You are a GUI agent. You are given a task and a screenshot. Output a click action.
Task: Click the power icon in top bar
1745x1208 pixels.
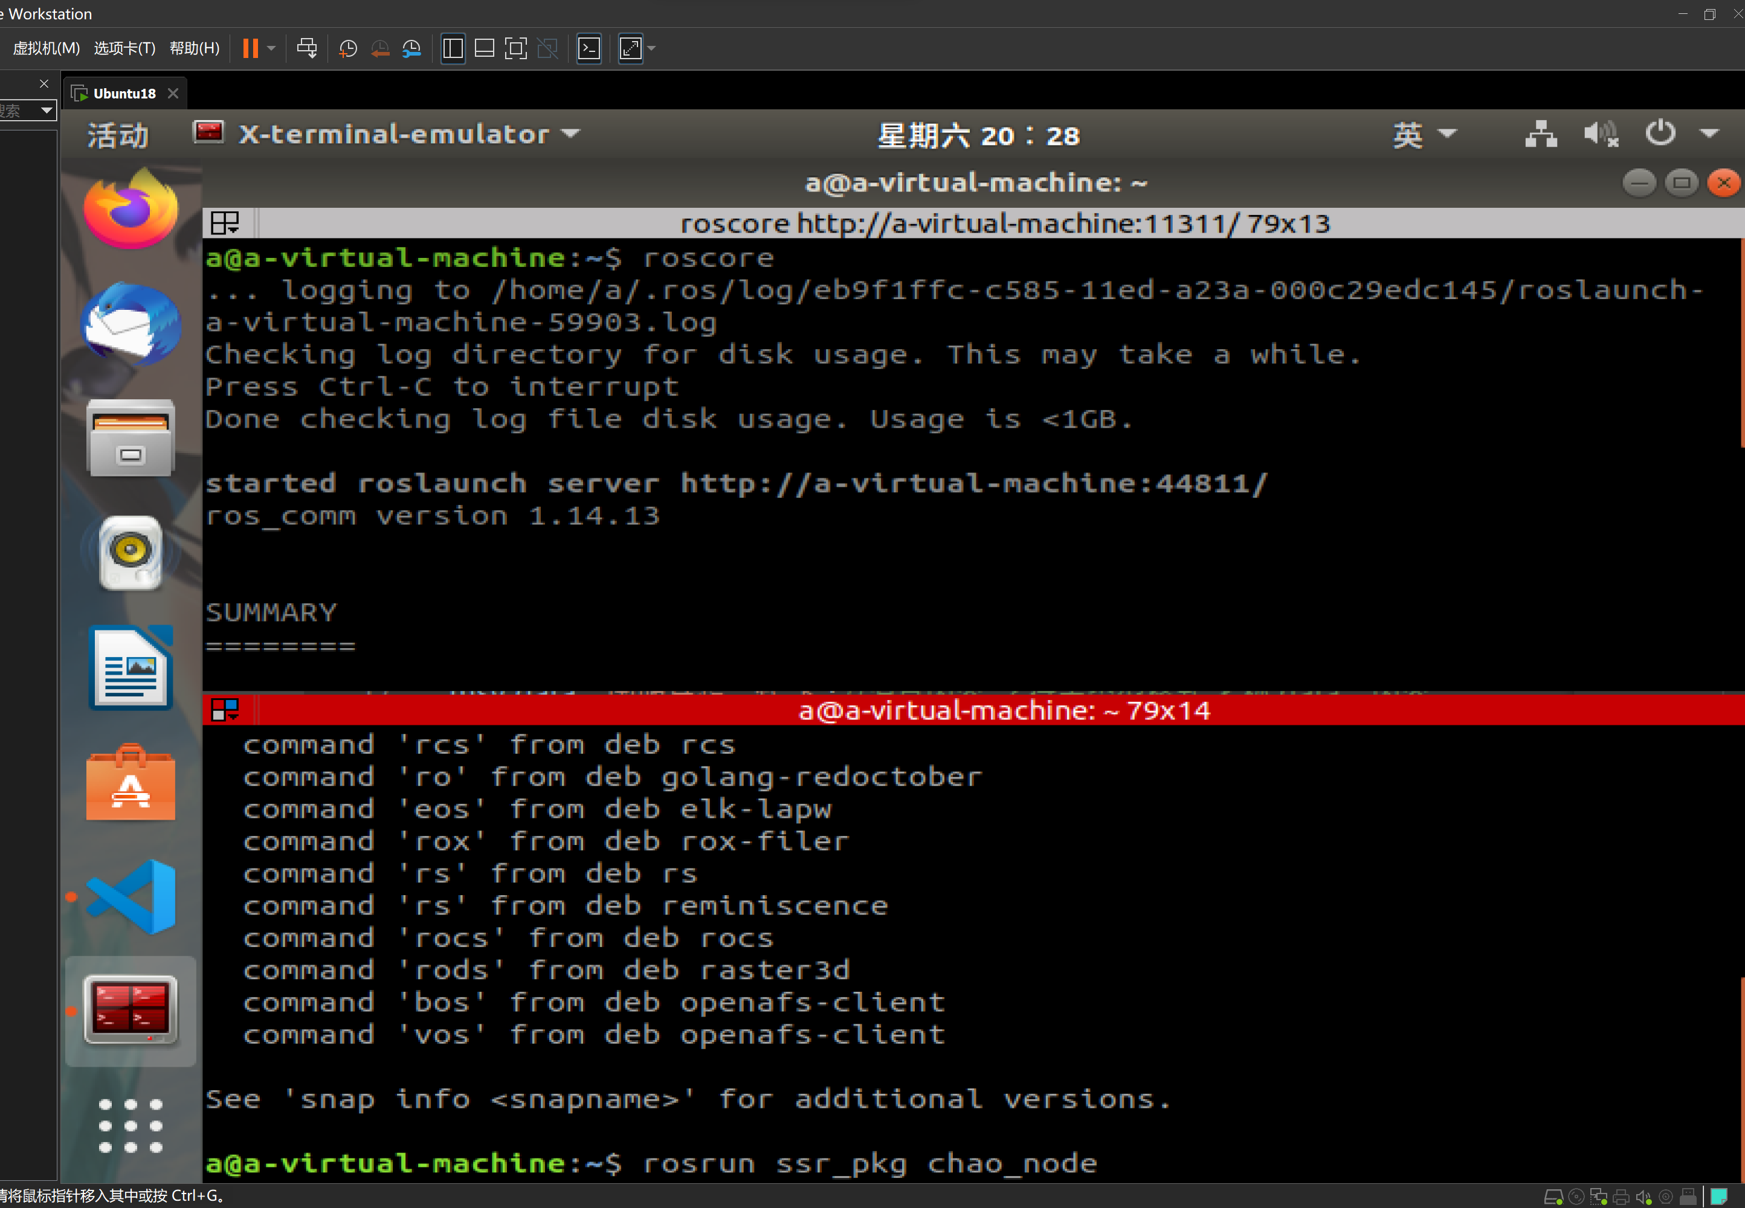(x=1660, y=133)
